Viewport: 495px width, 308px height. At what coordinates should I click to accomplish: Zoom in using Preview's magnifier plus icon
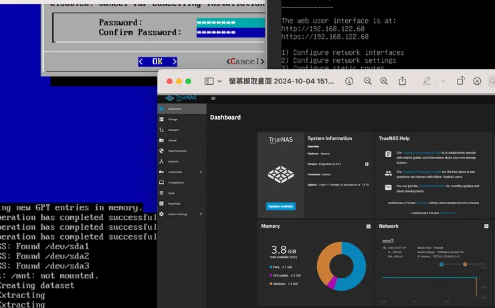pos(384,82)
